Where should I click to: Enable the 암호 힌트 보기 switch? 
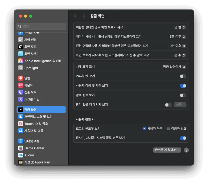pyautogui.click(x=183, y=95)
